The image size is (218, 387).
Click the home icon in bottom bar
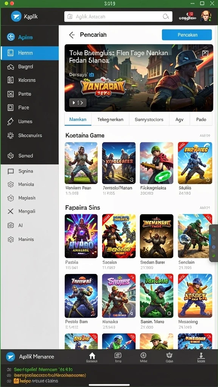[92, 355]
